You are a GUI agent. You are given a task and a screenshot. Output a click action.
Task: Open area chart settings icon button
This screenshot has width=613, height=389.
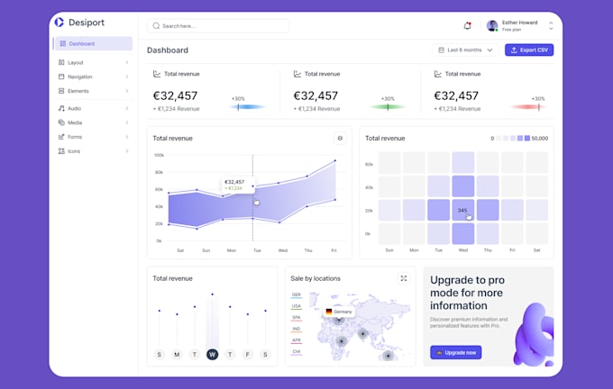[x=340, y=139]
